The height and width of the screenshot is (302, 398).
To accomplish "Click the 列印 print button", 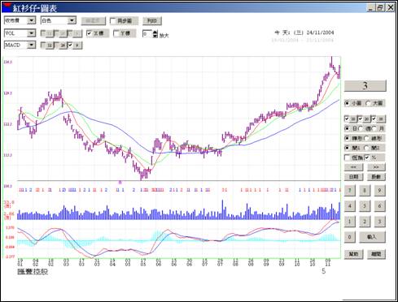I will point(152,21).
